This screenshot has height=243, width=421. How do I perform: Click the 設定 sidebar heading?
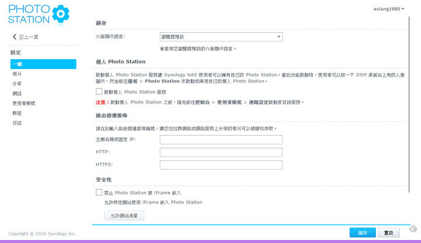pos(16,53)
